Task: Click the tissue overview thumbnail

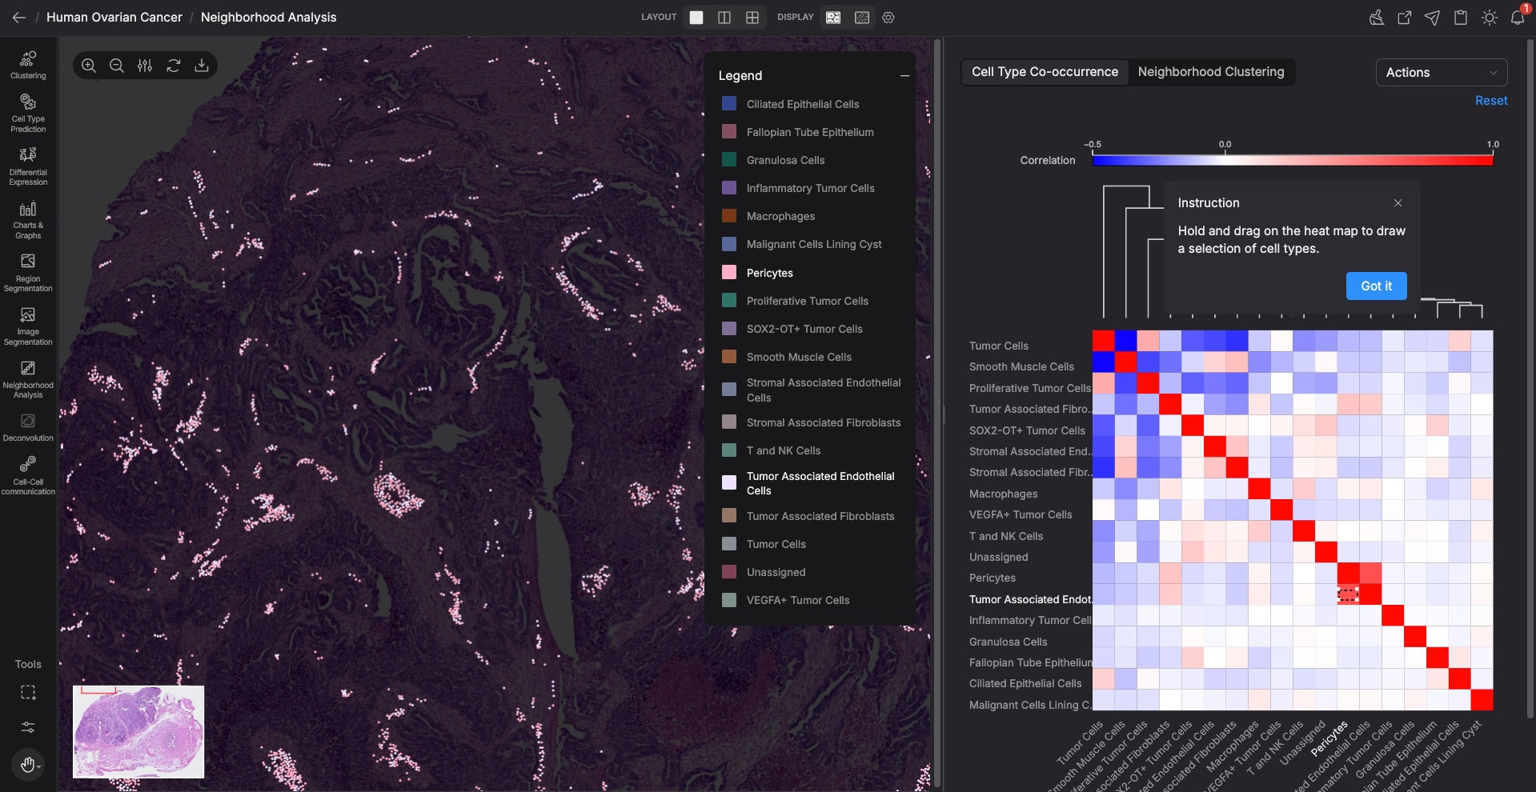Action: (x=138, y=731)
